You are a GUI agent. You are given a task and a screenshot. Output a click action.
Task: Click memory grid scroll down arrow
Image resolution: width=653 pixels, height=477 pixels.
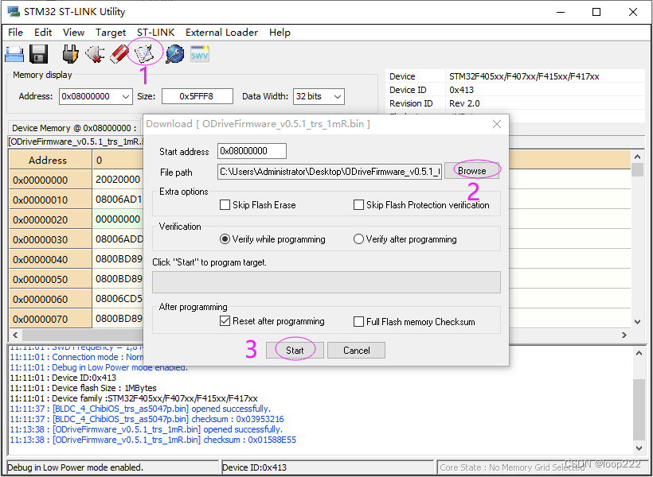pos(637,321)
